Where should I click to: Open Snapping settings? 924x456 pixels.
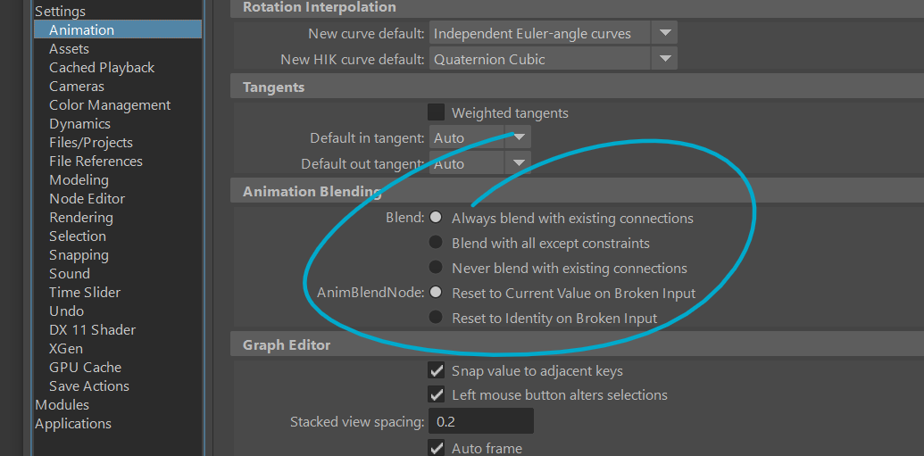coord(79,254)
